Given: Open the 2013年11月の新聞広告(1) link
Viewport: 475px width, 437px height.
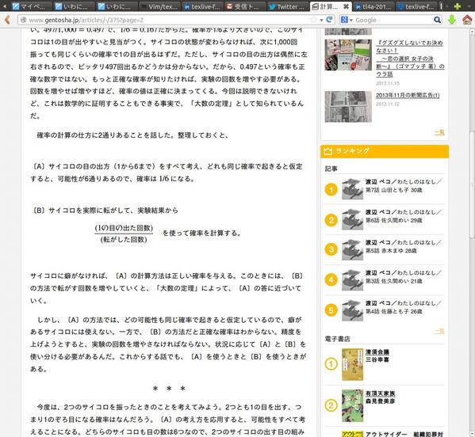Looking at the screenshot, I should [x=408, y=95].
